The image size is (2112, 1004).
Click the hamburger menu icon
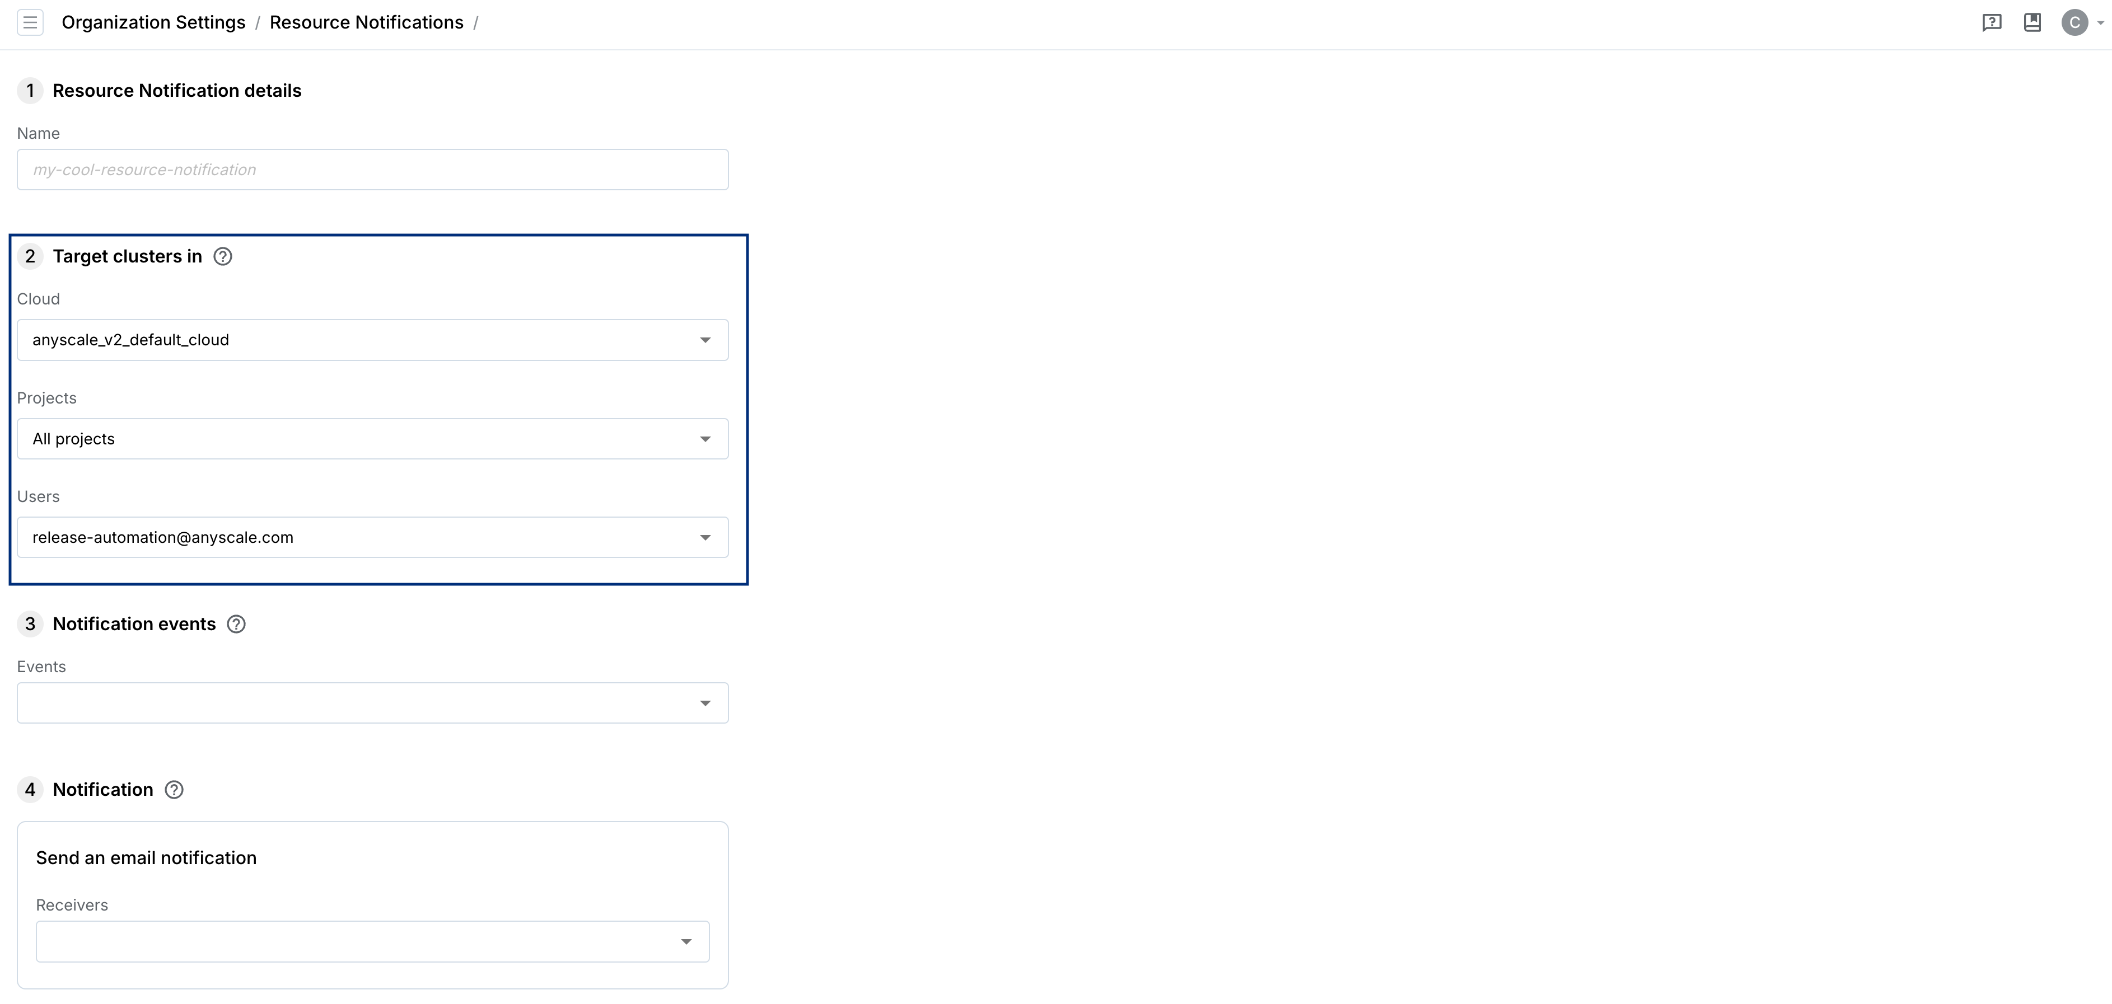[30, 21]
